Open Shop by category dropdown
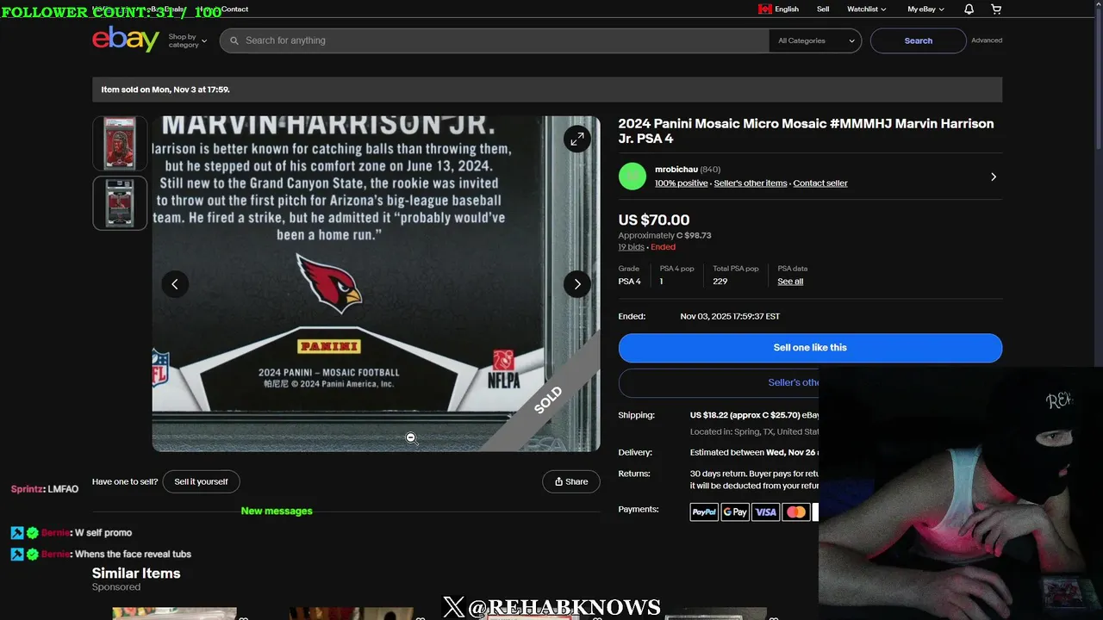Viewport: 1103px width, 620px height. coord(187,40)
